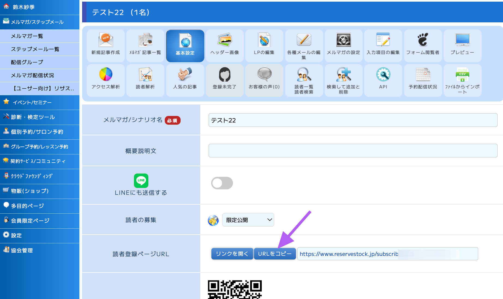Go to 配信グループ in the sidebar
The height and width of the screenshot is (299, 503).
[x=40, y=62]
